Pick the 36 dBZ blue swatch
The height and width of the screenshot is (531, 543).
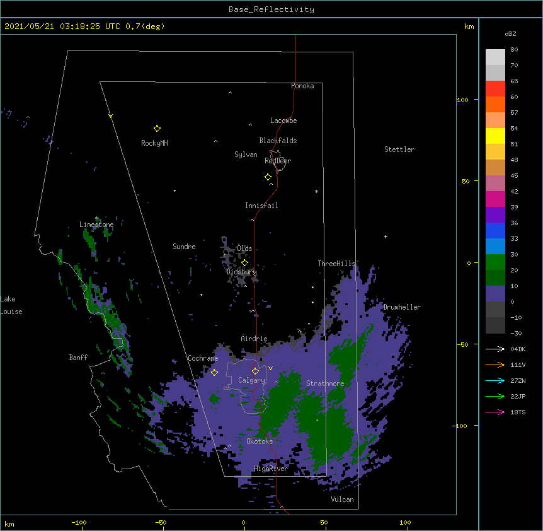coord(495,230)
